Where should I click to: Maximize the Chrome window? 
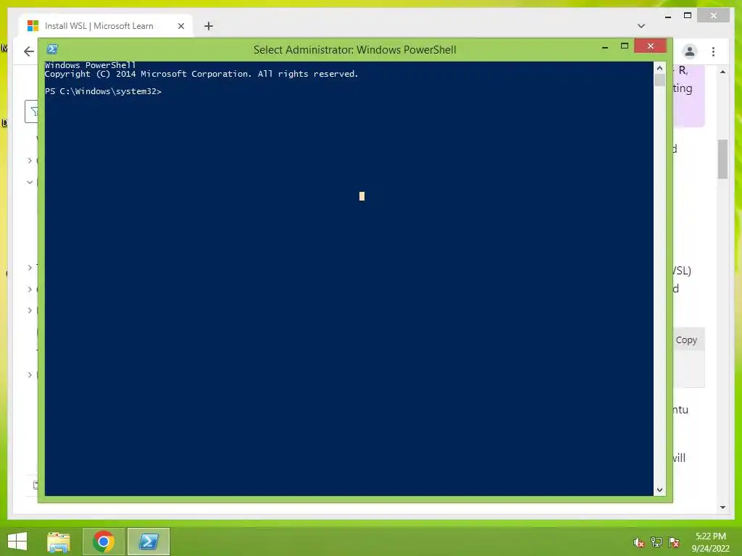pyautogui.click(x=688, y=16)
